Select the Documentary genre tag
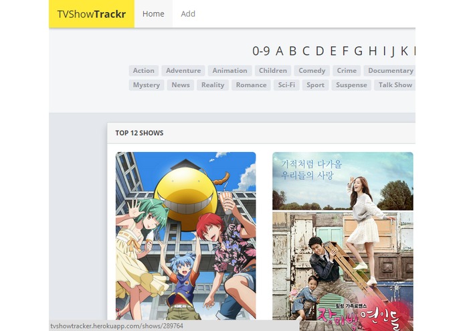 pos(389,70)
